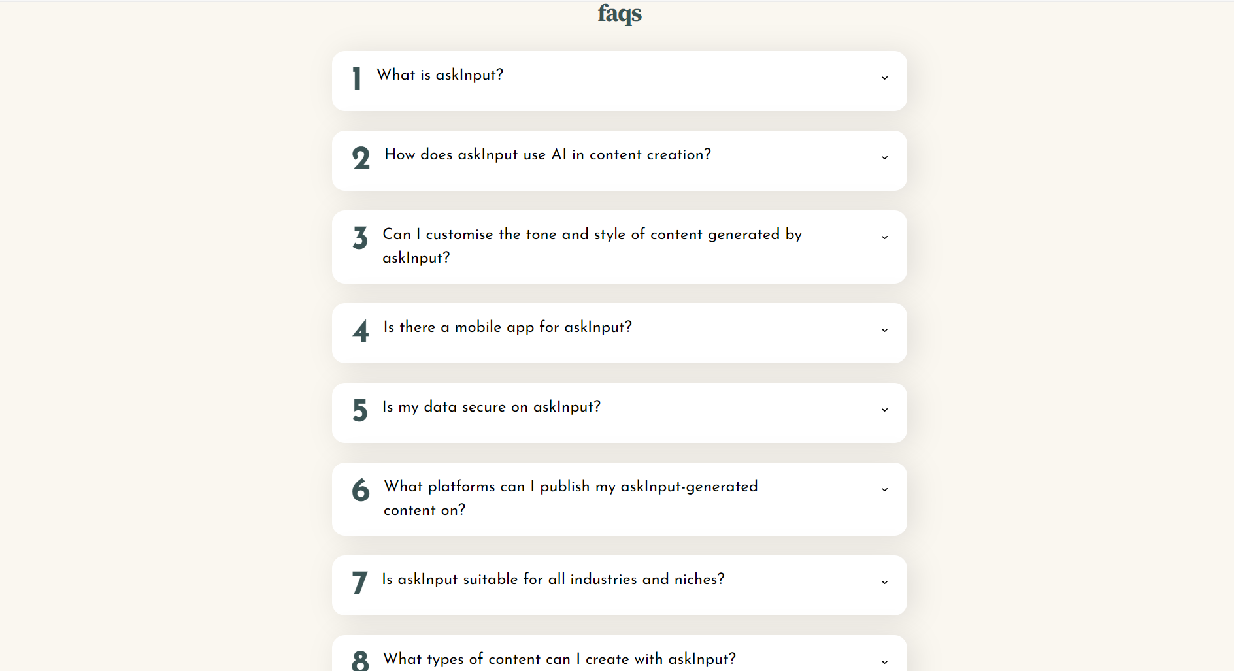Click the 'What is askInput?' question text
This screenshot has height=671, width=1234.
440,75
